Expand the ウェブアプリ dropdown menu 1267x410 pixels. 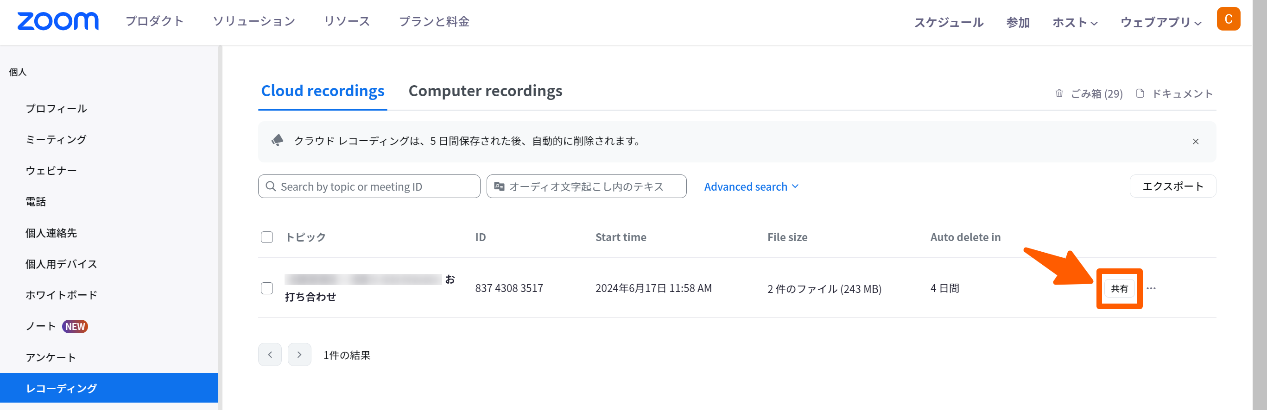[1160, 23]
